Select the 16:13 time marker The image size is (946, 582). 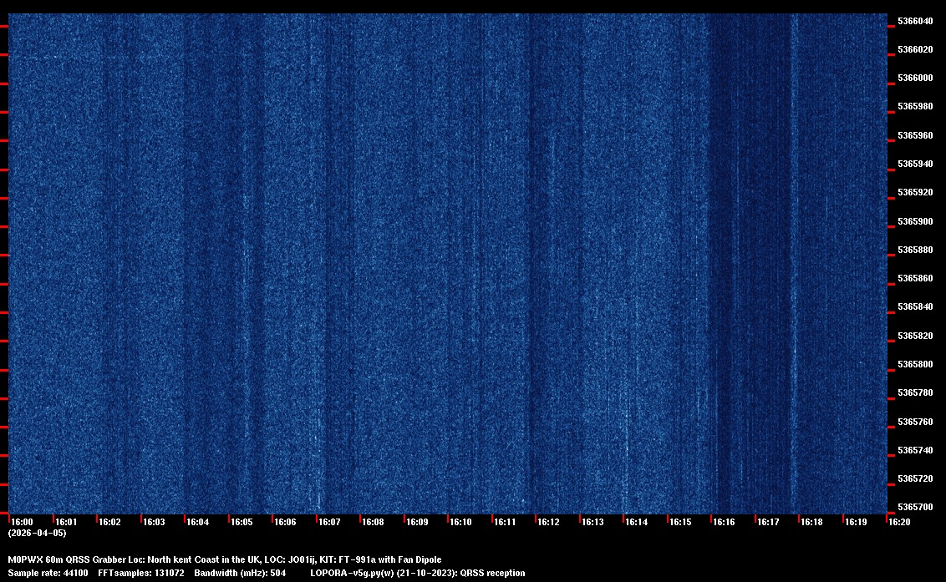pyautogui.click(x=593, y=522)
